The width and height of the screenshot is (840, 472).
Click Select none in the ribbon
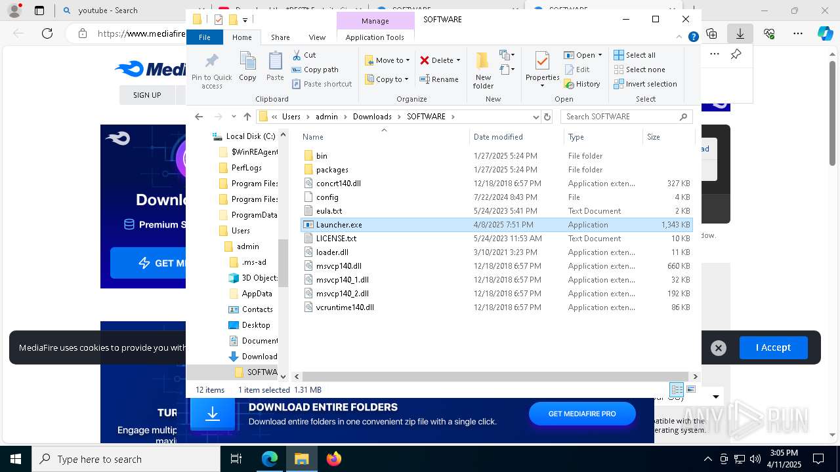(639, 69)
